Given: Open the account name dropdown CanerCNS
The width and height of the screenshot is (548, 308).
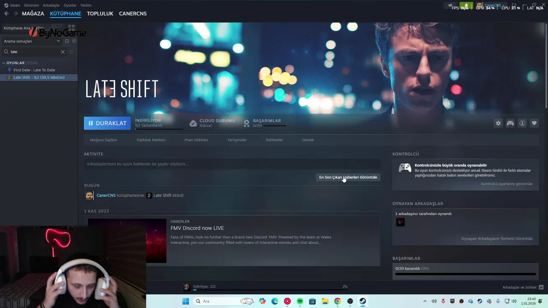Looking at the screenshot, I should point(492,6).
